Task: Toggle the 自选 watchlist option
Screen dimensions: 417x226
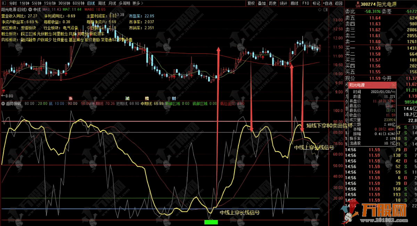Action: [x=327, y=3]
